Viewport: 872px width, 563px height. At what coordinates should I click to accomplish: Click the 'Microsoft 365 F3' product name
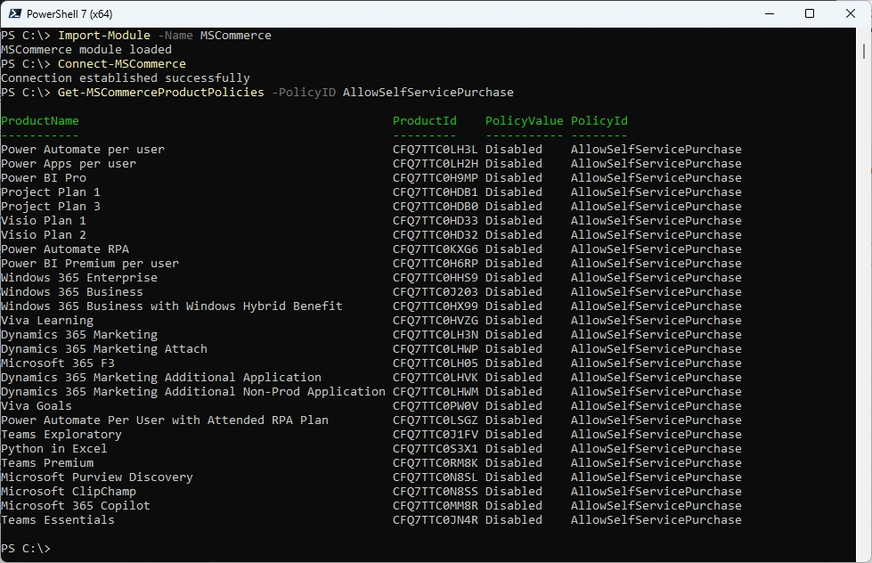pyautogui.click(x=58, y=363)
